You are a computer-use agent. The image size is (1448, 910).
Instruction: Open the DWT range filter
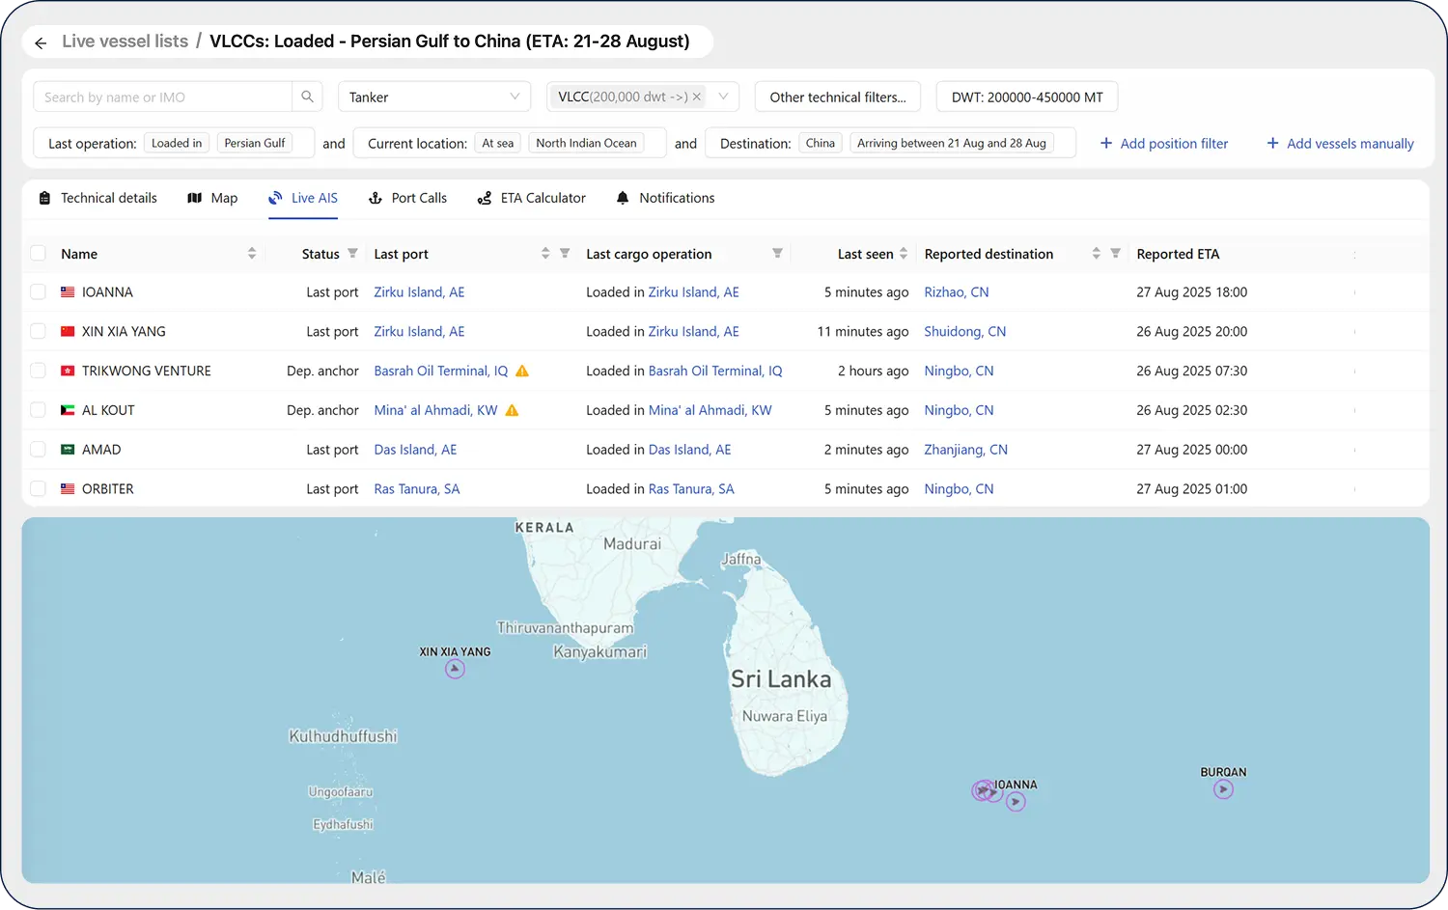pos(1027,97)
